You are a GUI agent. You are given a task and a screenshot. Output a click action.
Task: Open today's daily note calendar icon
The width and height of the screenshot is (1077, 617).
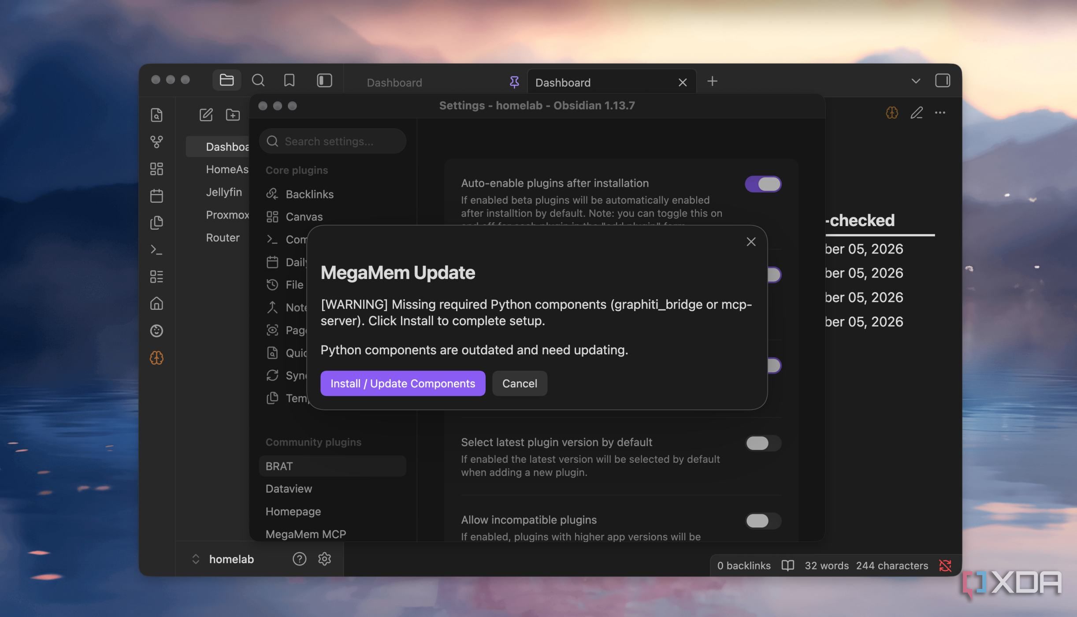pos(156,196)
